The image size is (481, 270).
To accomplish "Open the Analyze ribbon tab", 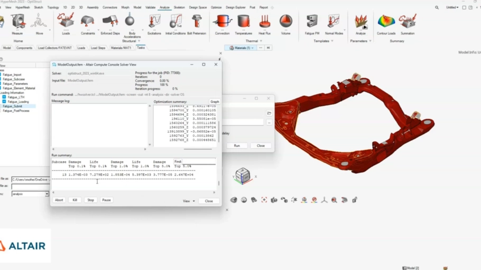I will (x=164, y=7).
